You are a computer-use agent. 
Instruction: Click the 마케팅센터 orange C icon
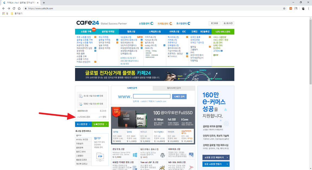171,24
